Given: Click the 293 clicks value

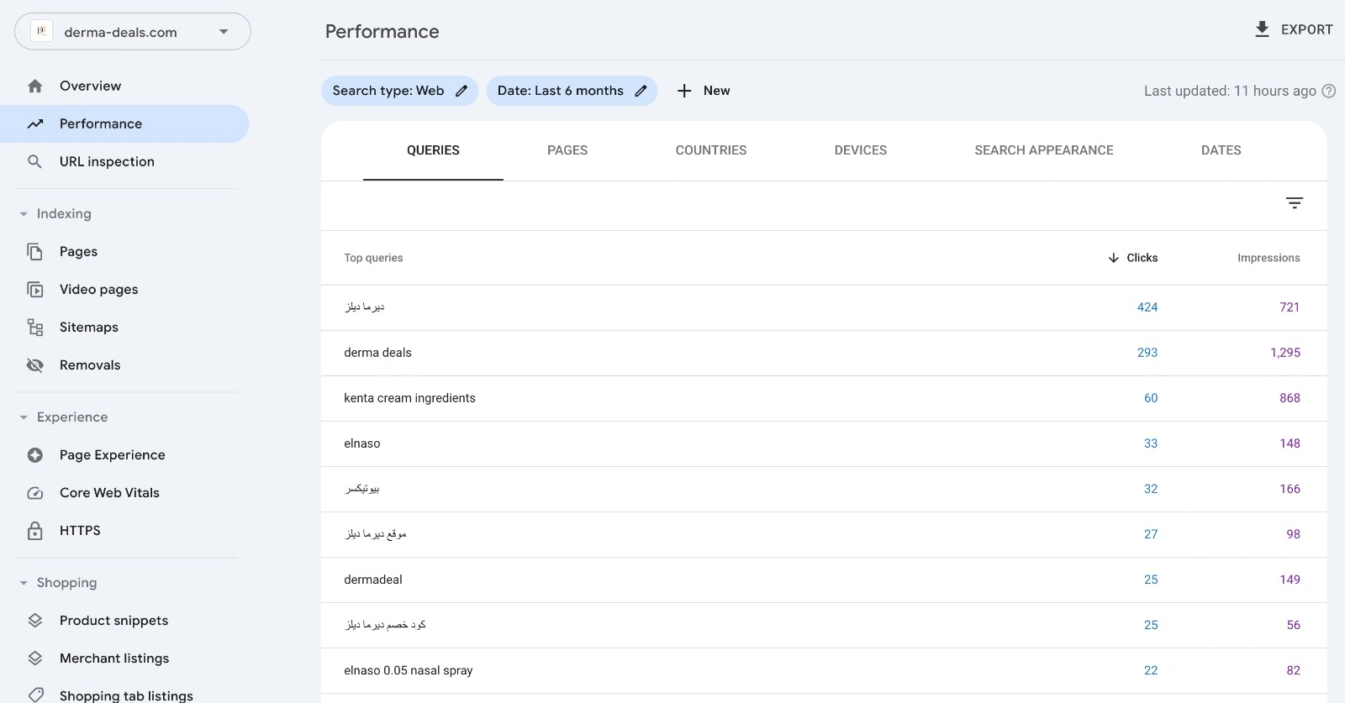Looking at the screenshot, I should (x=1147, y=353).
